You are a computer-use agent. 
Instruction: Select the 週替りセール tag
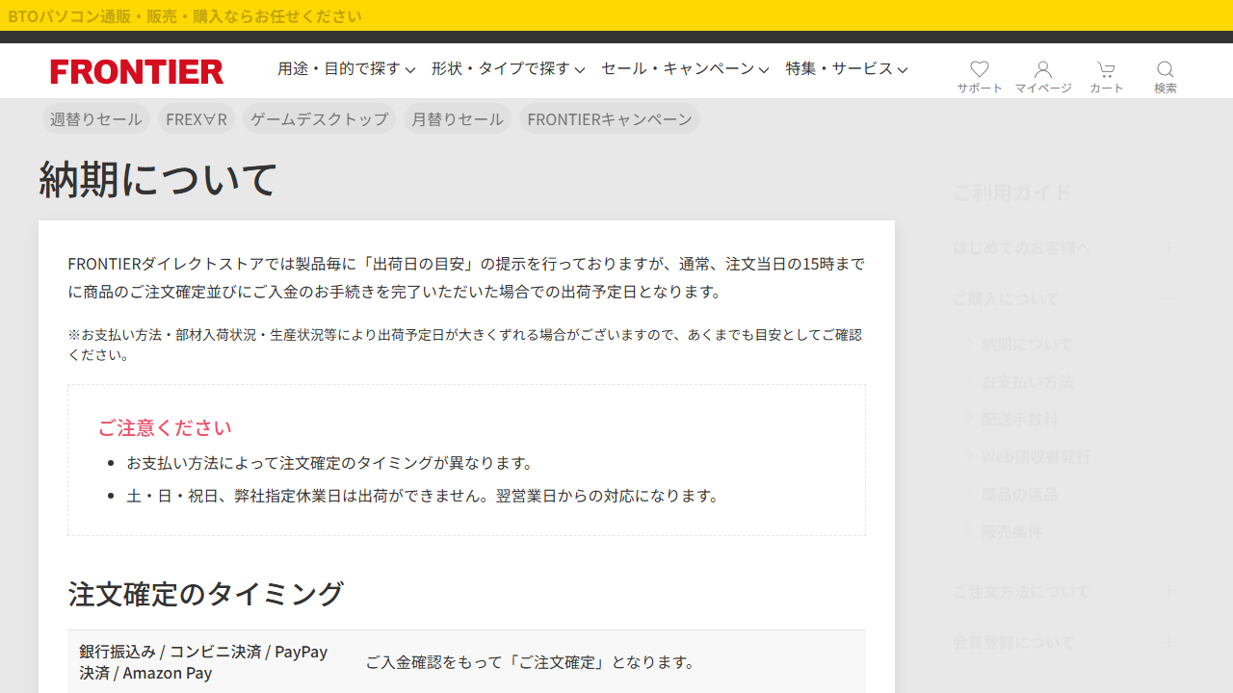95,118
